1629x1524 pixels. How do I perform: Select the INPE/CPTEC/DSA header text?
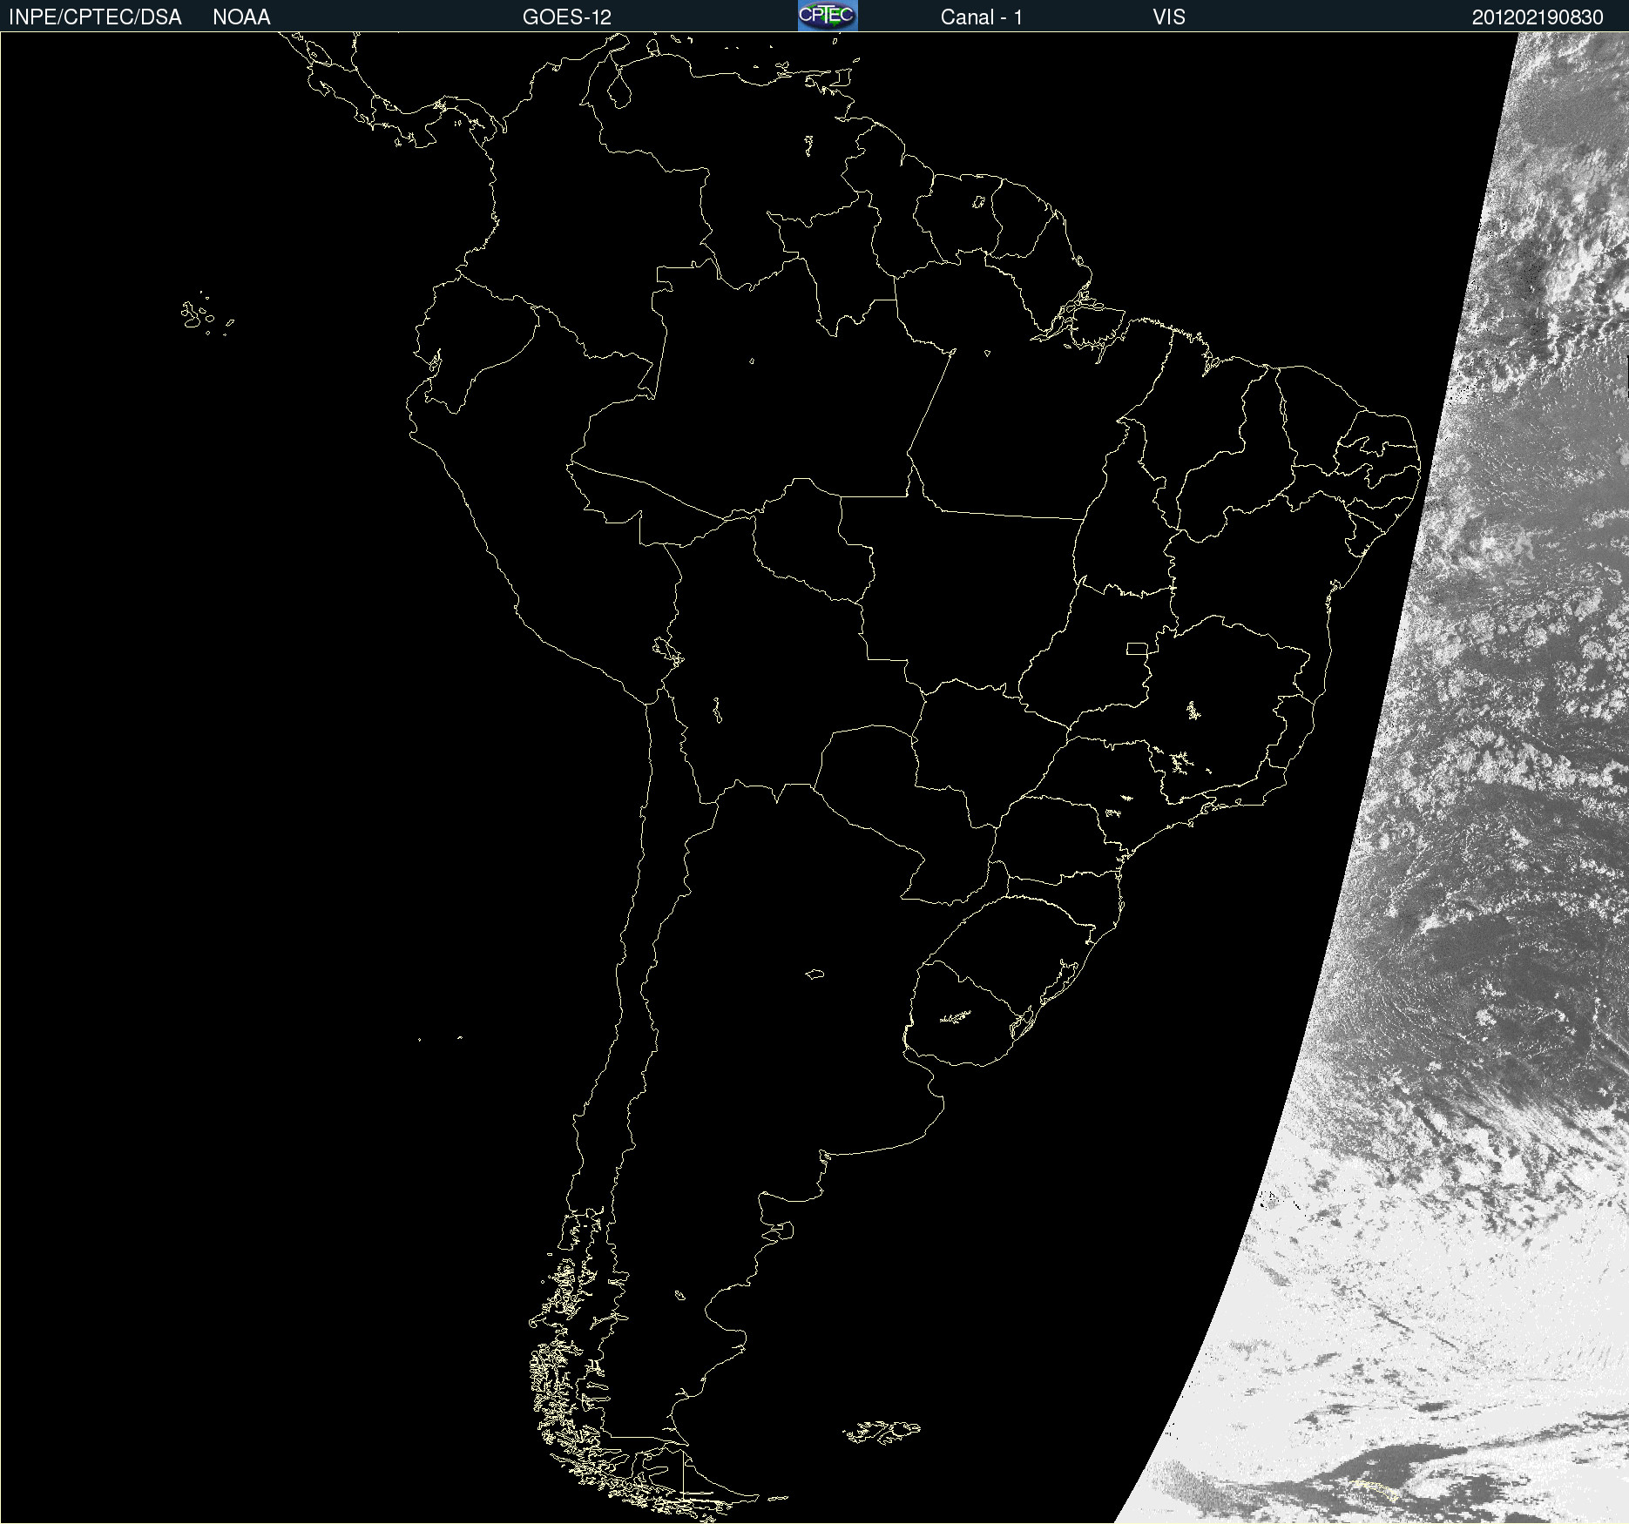[x=95, y=17]
